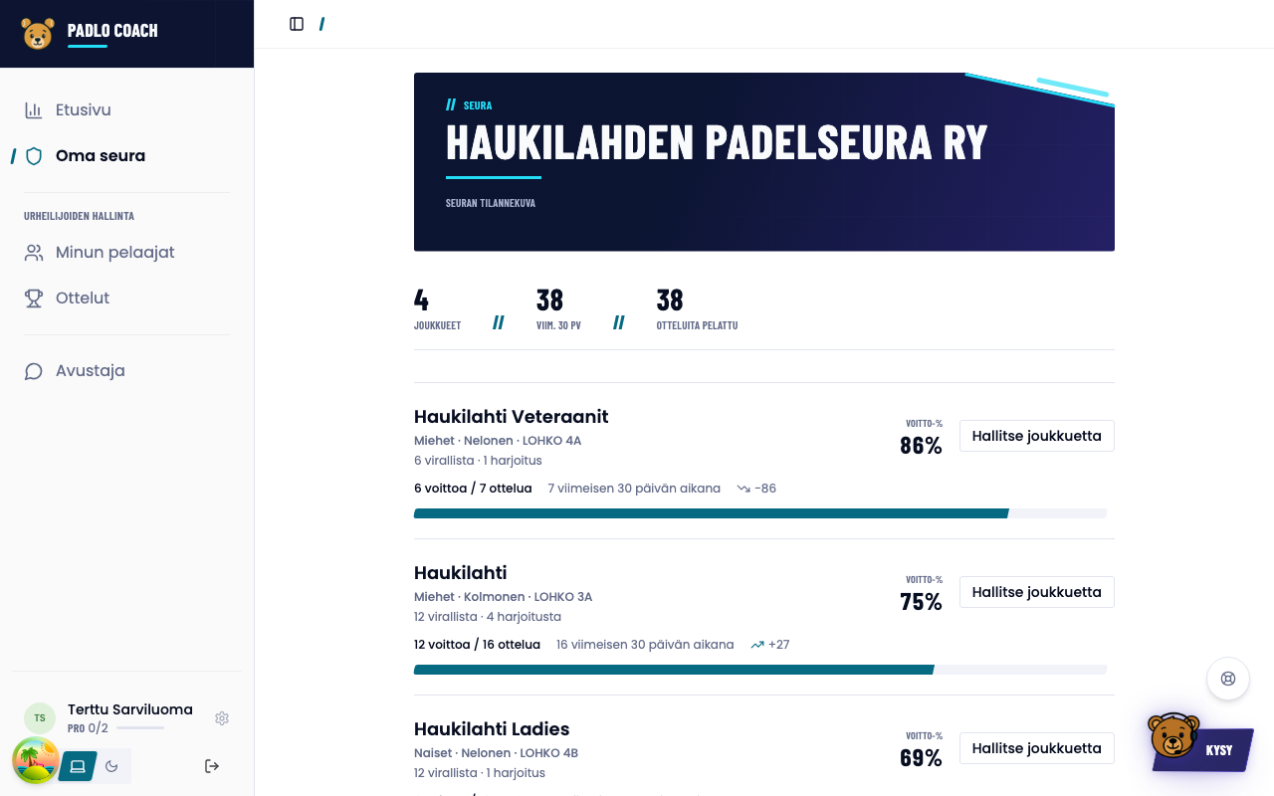Go to Minun pelaajat
Screen dimensions: 1274x796
(x=127, y=253)
